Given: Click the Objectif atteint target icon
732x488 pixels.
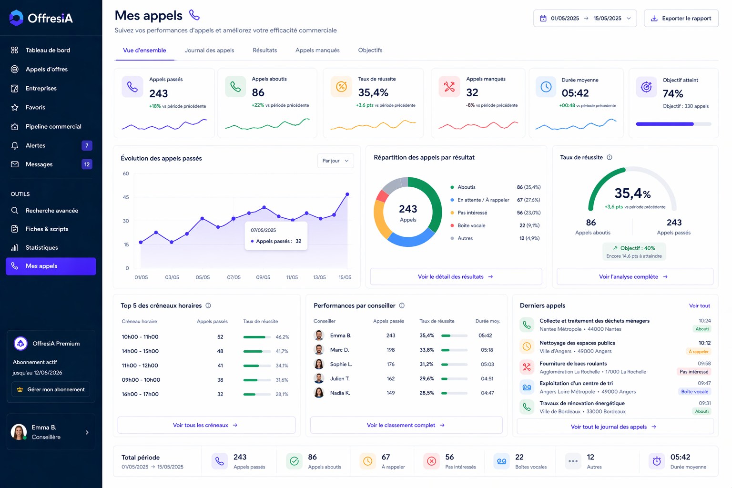Looking at the screenshot, I should [x=646, y=87].
